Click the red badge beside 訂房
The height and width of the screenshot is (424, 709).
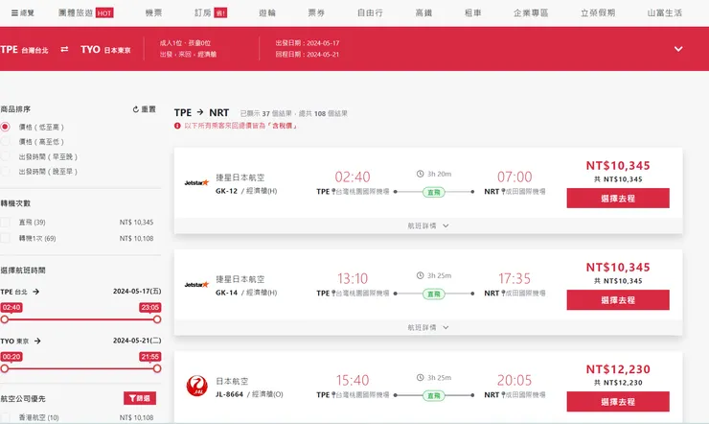[x=220, y=13]
